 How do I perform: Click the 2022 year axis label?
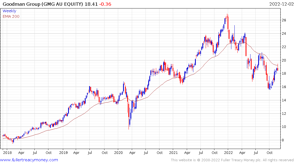228,153
